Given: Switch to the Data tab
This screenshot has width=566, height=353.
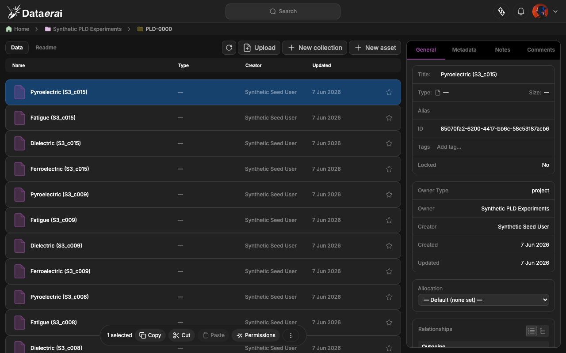Looking at the screenshot, I should pos(17,48).
